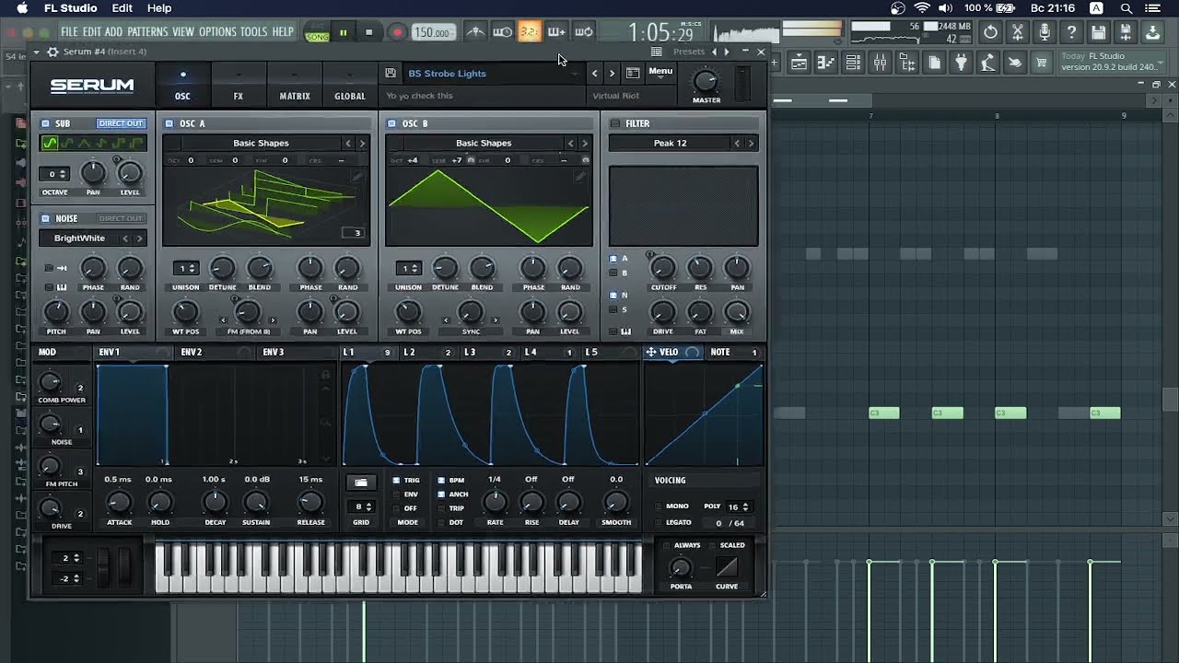Click next arrow on Peak 12 filter type

[751, 143]
